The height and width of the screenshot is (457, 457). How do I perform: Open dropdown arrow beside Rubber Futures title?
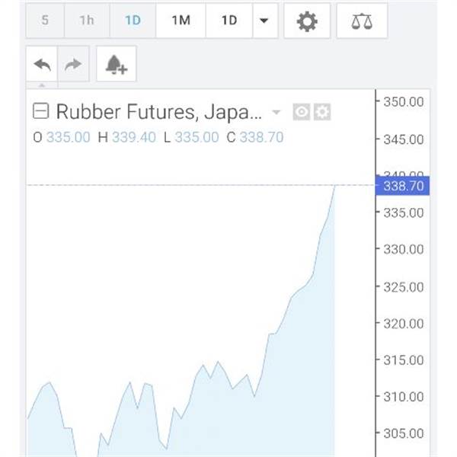click(x=276, y=113)
